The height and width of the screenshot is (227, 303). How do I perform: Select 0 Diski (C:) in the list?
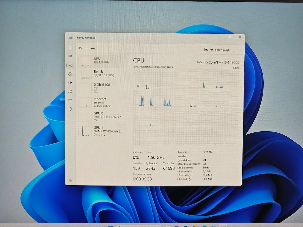click(102, 88)
